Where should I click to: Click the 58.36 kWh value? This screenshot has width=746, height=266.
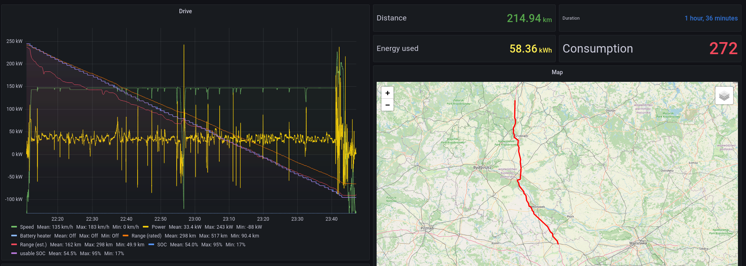(530, 49)
